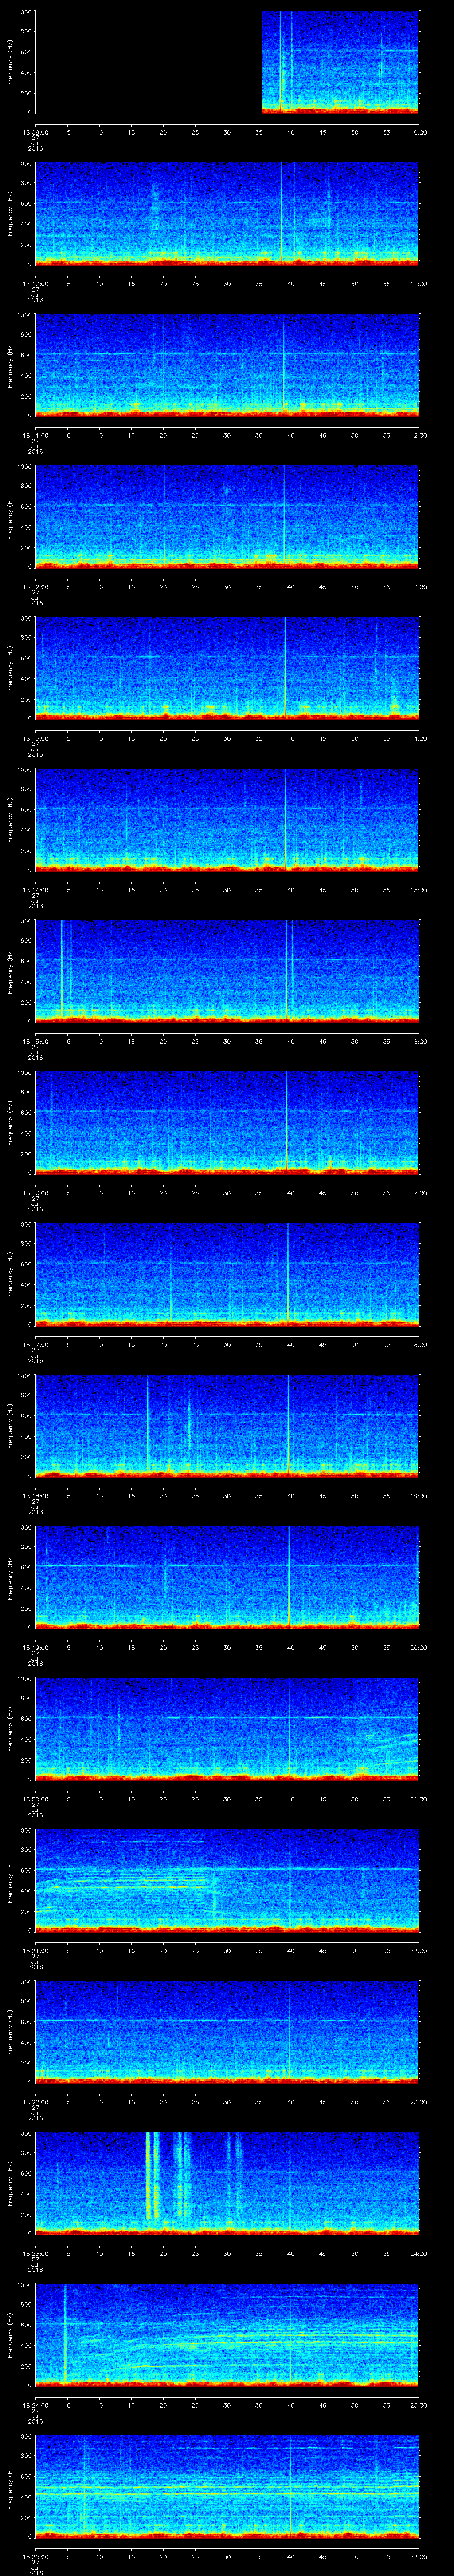Click 'Frequency (Hz)' axis label of the 18:23:00 panel
The height and width of the screenshot is (2576, 454).
coord(10,2183)
